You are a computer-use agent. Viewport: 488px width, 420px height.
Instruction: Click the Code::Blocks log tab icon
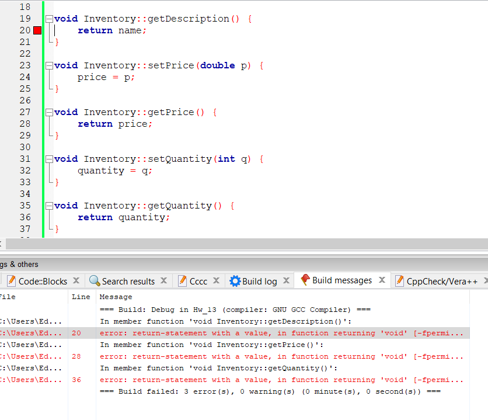[12, 280]
